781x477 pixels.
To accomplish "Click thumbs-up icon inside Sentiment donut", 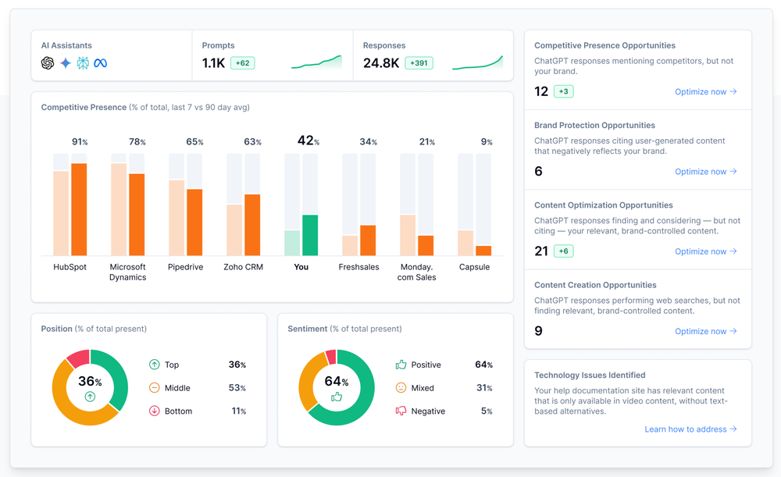I will 337,397.
